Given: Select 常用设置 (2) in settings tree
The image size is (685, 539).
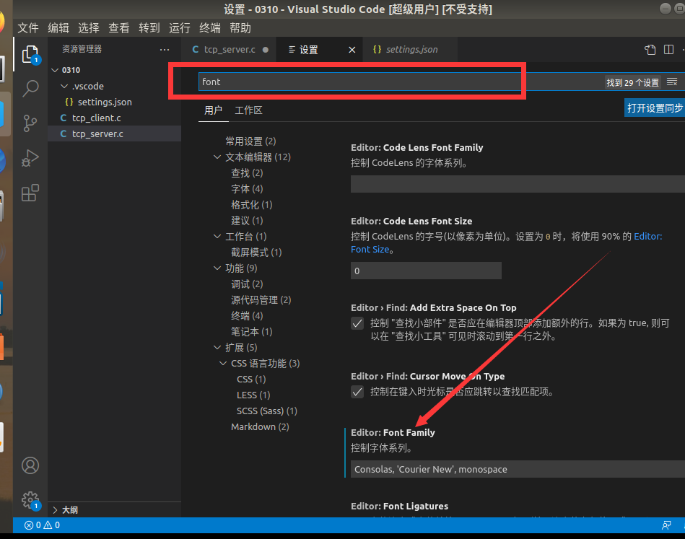Looking at the screenshot, I should pyautogui.click(x=250, y=141).
